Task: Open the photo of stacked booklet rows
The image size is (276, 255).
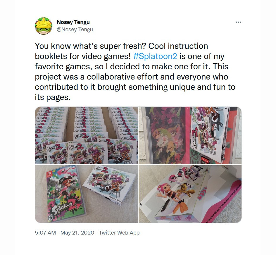Action: coord(86,135)
